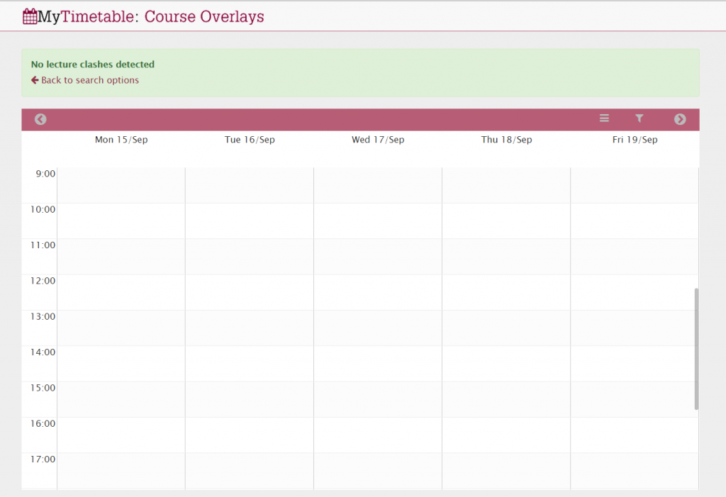Open the timetable filter funnel icon

[640, 118]
